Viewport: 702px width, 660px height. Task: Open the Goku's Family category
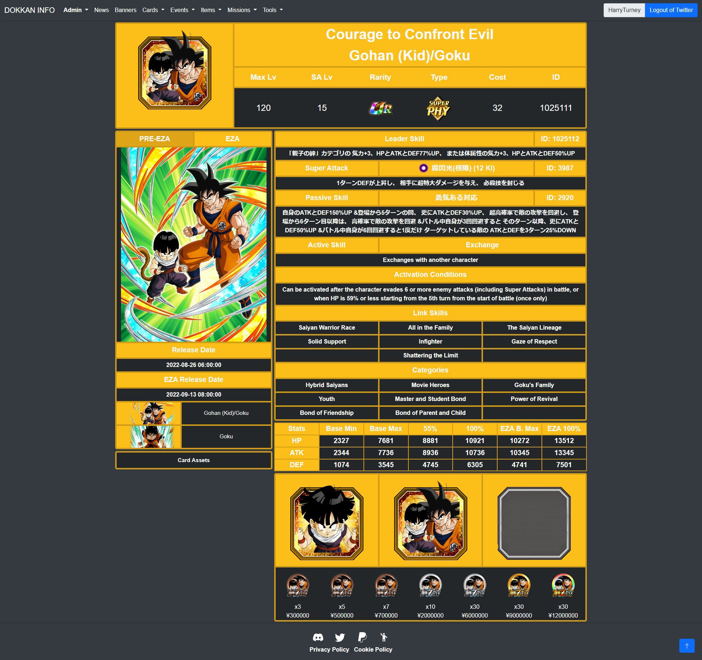[x=534, y=385]
